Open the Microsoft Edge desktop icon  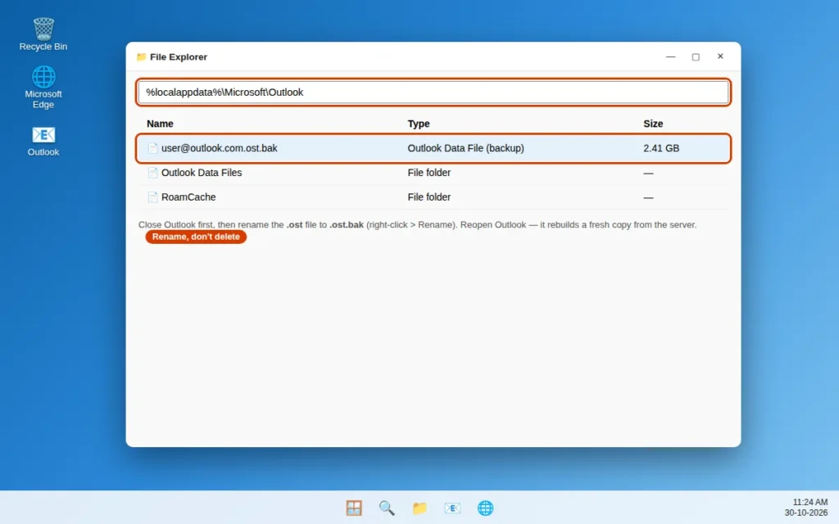[43, 87]
